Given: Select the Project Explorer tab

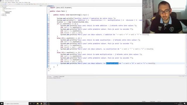Looking at the screenshot, I should 4,6.
